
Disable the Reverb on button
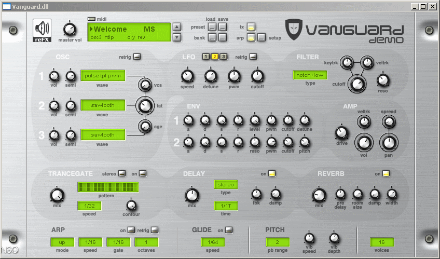(386, 173)
